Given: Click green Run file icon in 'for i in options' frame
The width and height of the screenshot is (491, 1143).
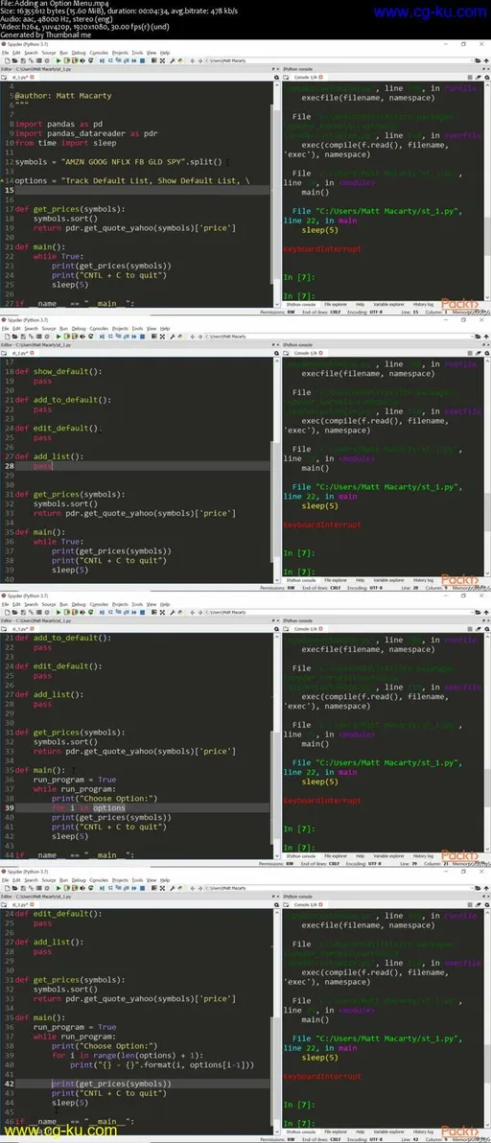Looking at the screenshot, I should point(60,613).
